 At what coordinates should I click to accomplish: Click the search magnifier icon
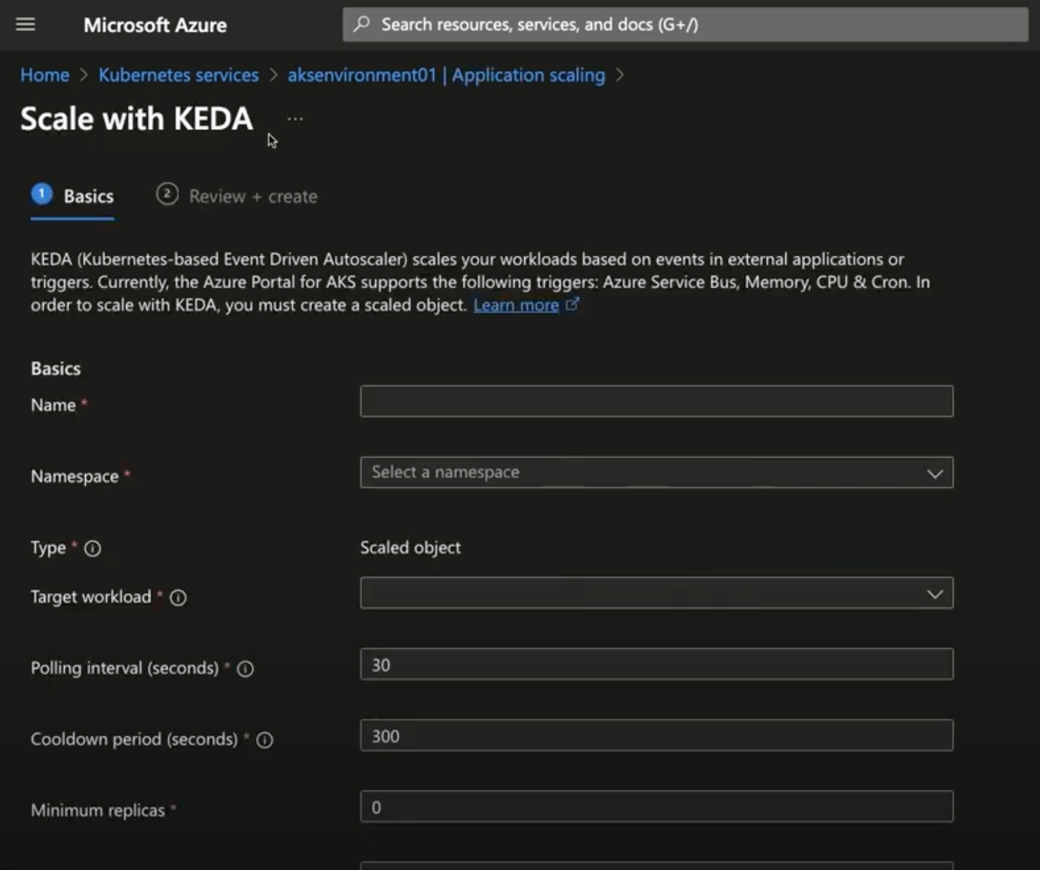pos(362,24)
